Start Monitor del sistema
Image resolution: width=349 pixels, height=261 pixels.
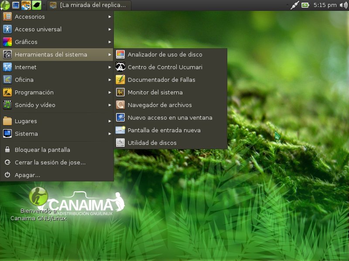[155, 93]
